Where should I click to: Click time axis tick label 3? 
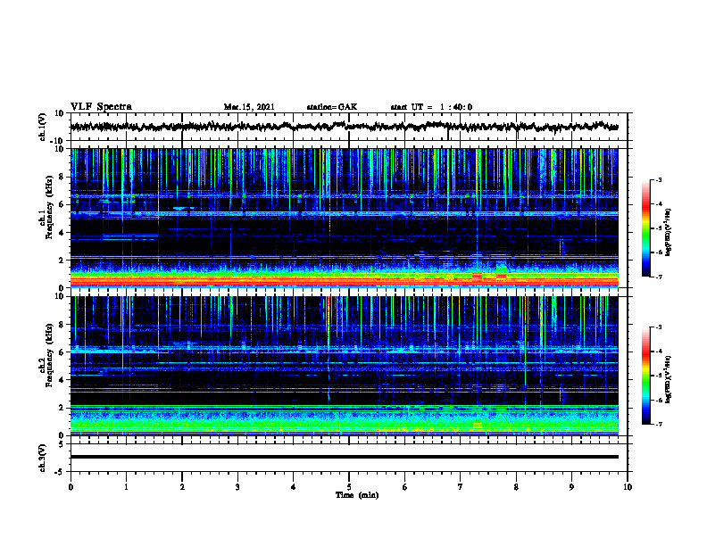[x=237, y=487]
